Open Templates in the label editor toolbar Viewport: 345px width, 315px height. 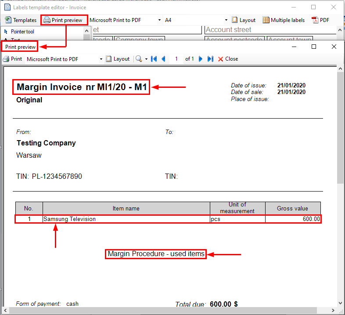tap(21, 20)
